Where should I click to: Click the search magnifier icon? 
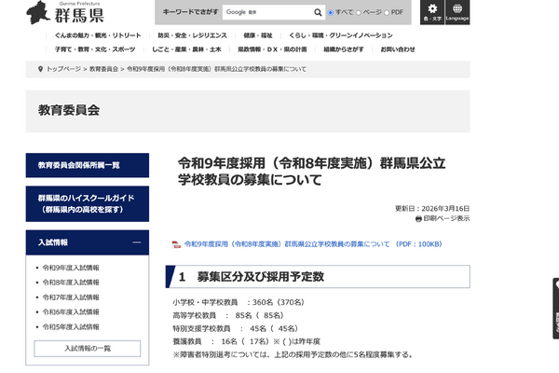[318, 12]
